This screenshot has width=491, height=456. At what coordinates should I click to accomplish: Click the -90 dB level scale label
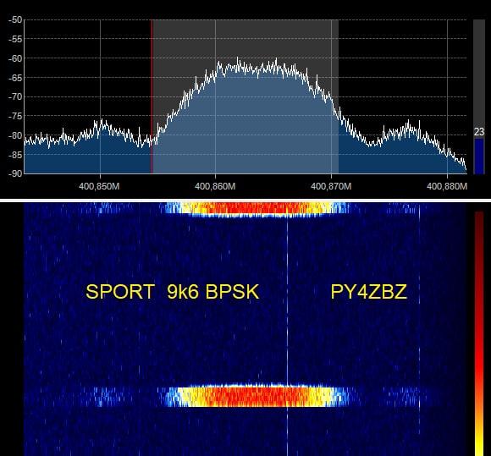(x=15, y=173)
